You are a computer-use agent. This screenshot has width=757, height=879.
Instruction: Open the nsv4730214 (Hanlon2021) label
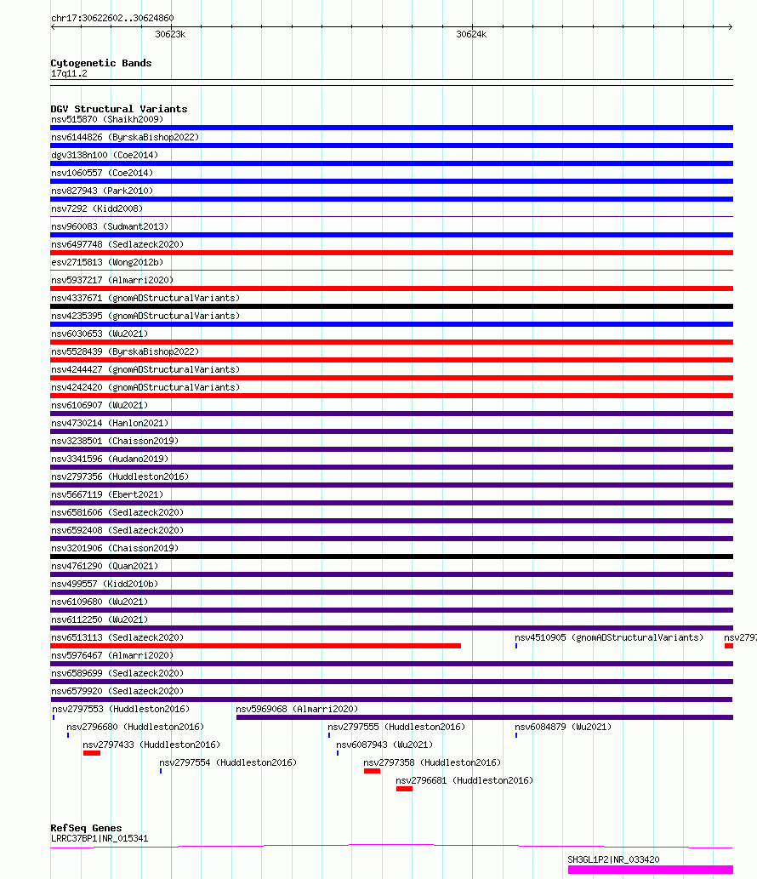[110, 423]
